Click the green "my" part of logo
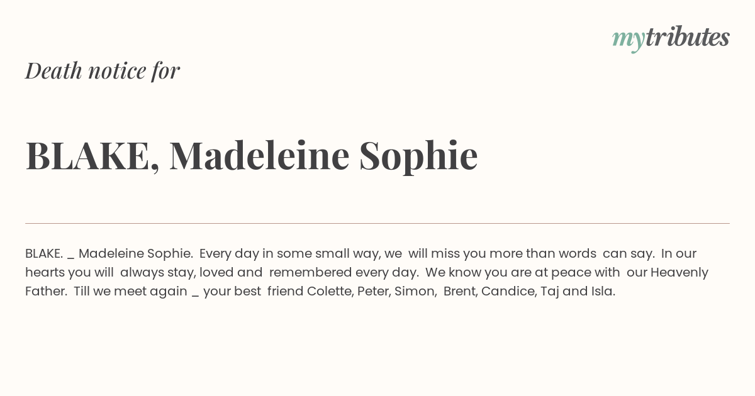 (629, 41)
